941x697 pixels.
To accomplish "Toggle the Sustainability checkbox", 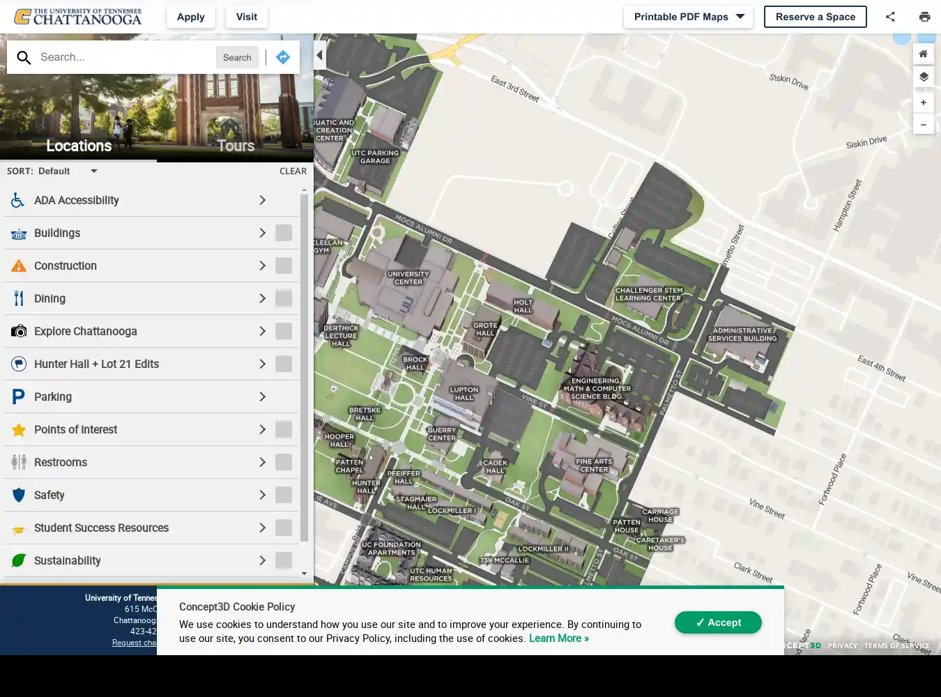I will (x=284, y=560).
